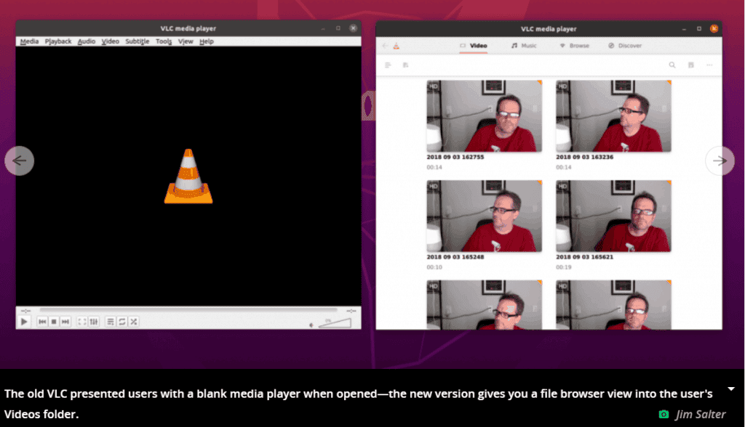Image resolution: width=745 pixels, height=427 pixels.
Task: Collapse the caption with triangle toggle
Action: [731, 389]
